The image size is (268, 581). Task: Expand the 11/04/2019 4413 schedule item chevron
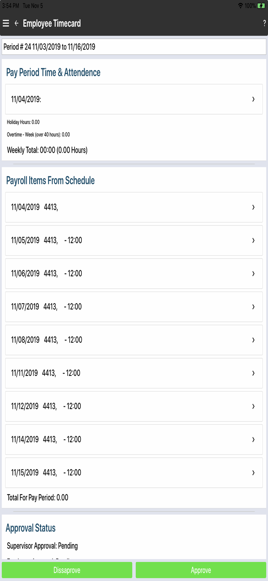[253, 207]
